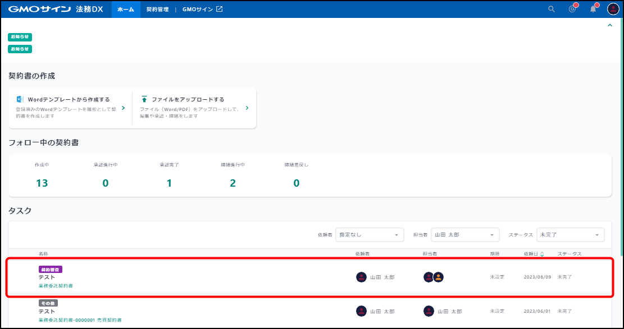
Task: Click the 締結進行中 count of 2
Action: (233, 183)
